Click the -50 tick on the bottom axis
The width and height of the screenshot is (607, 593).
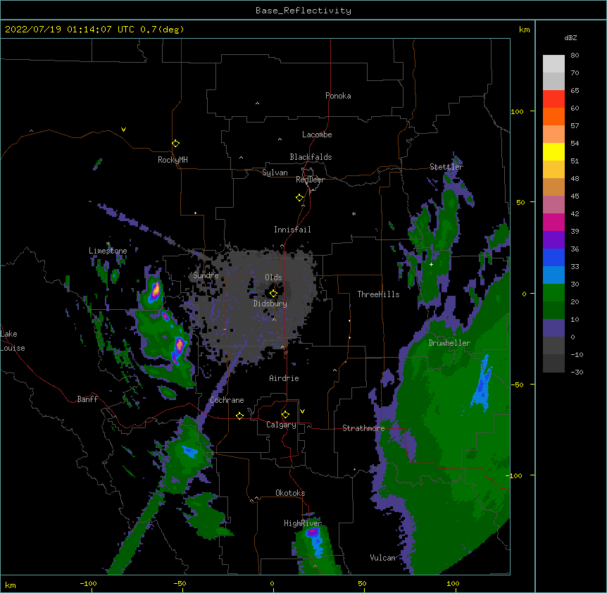point(180,583)
